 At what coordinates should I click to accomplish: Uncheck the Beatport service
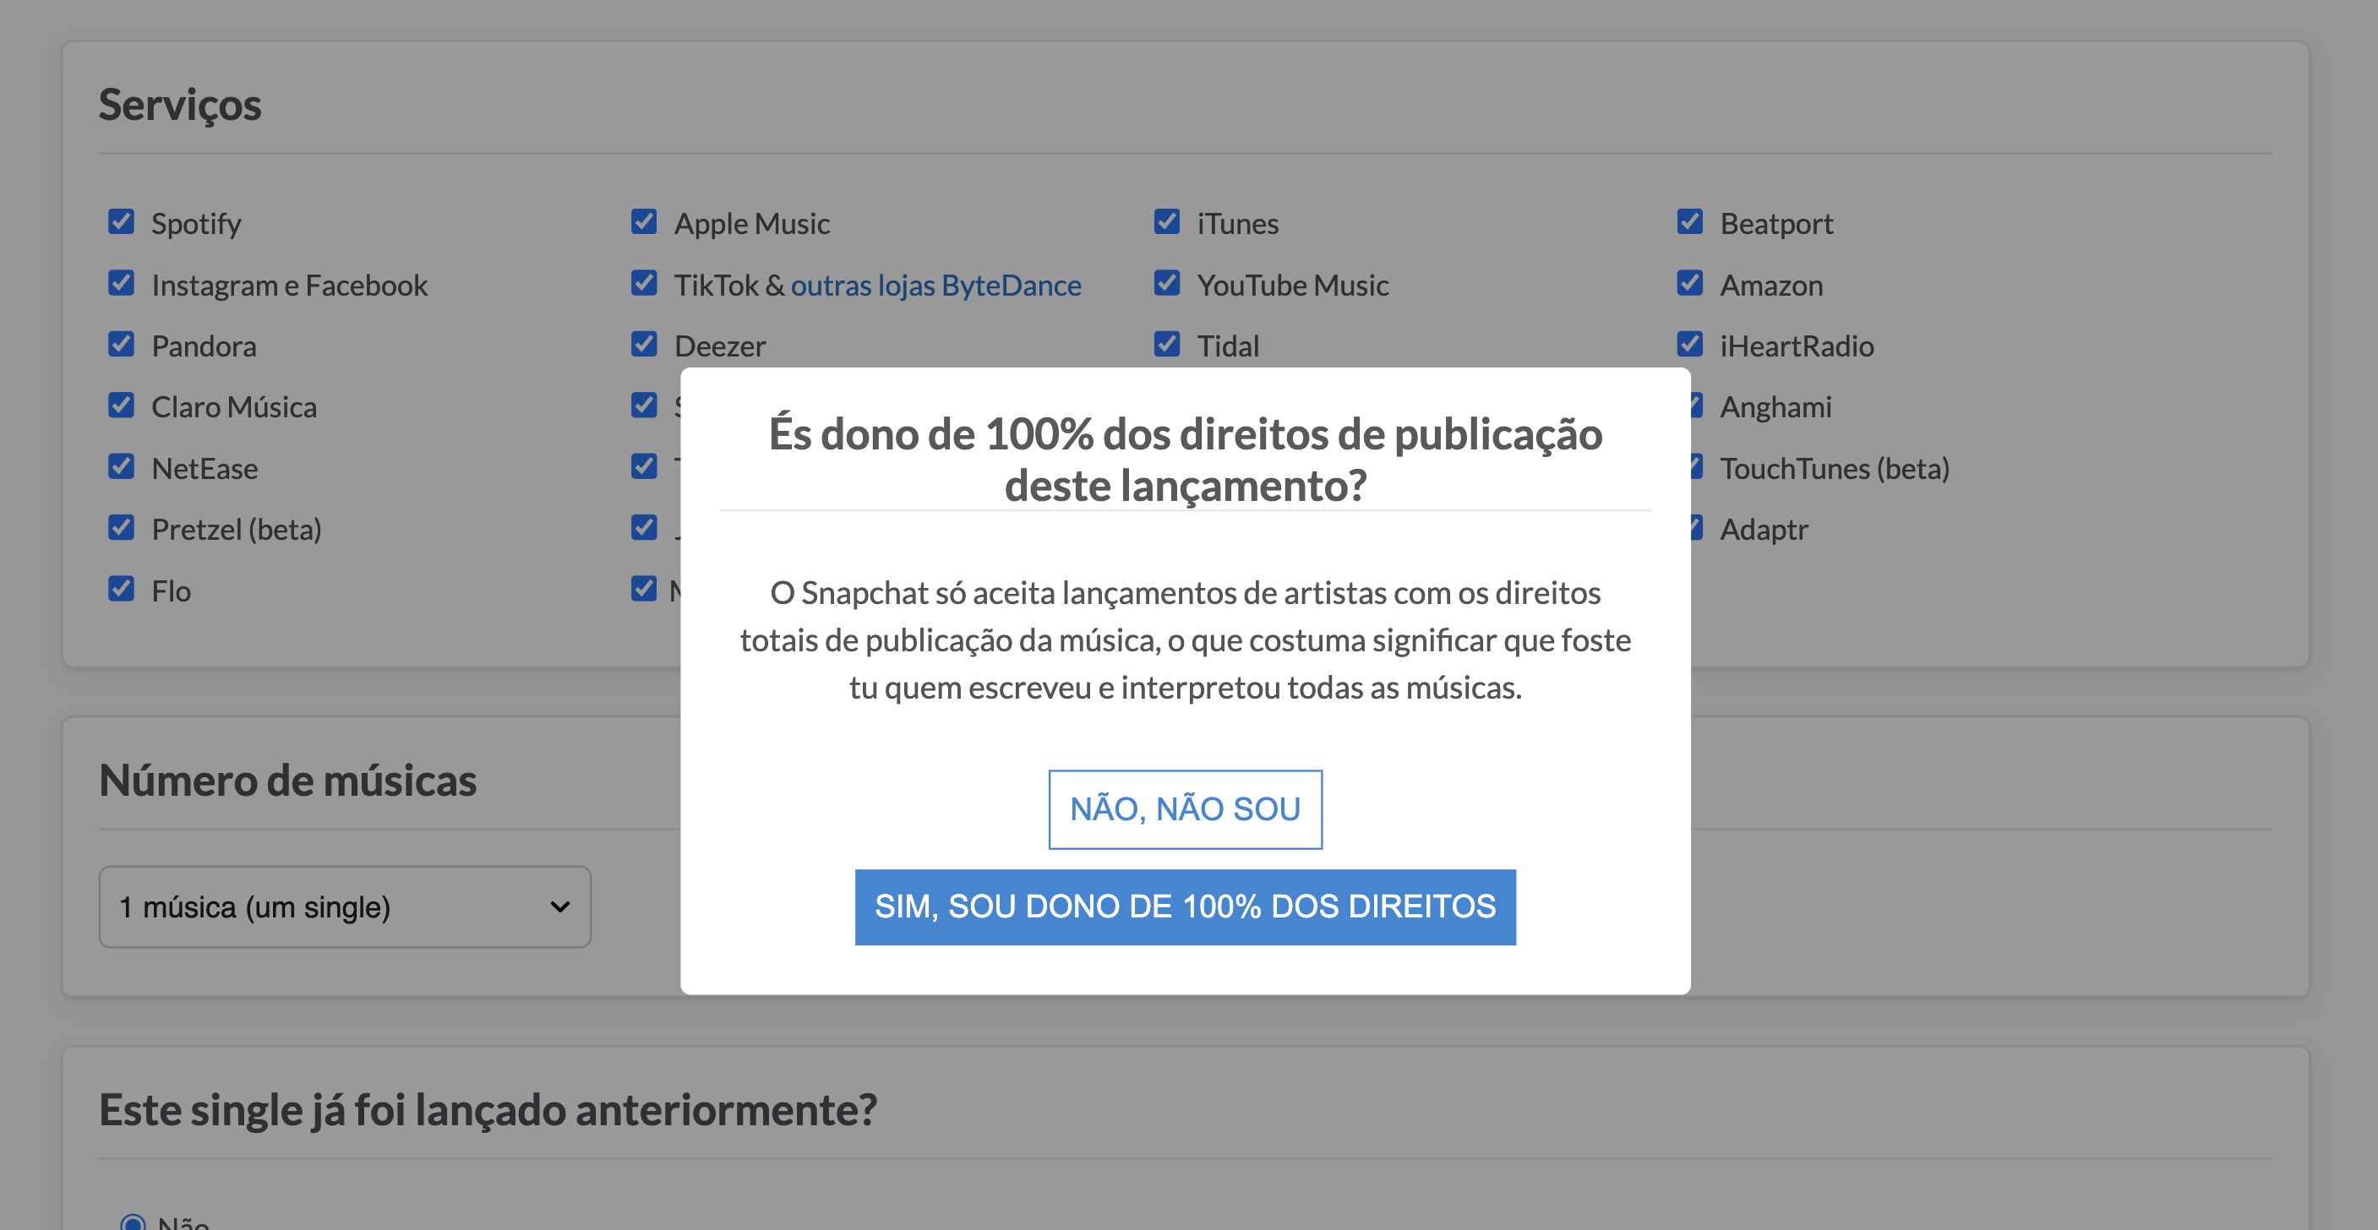1689,221
